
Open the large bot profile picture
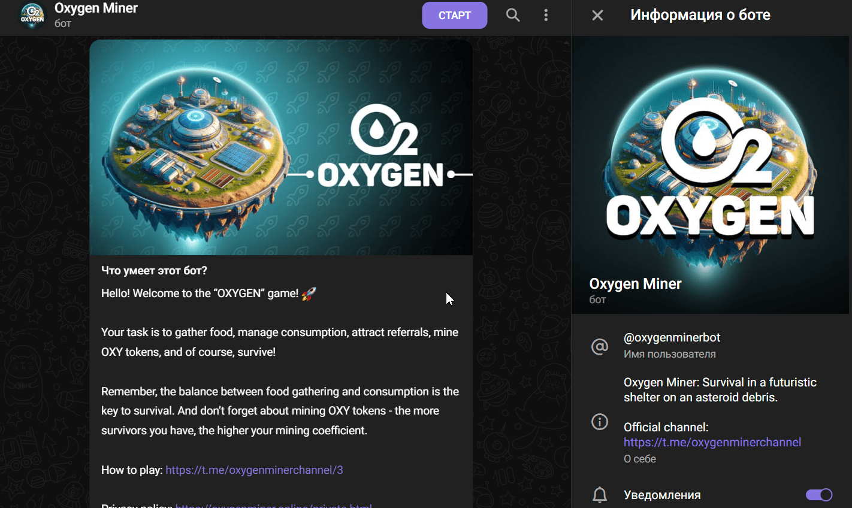click(710, 175)
